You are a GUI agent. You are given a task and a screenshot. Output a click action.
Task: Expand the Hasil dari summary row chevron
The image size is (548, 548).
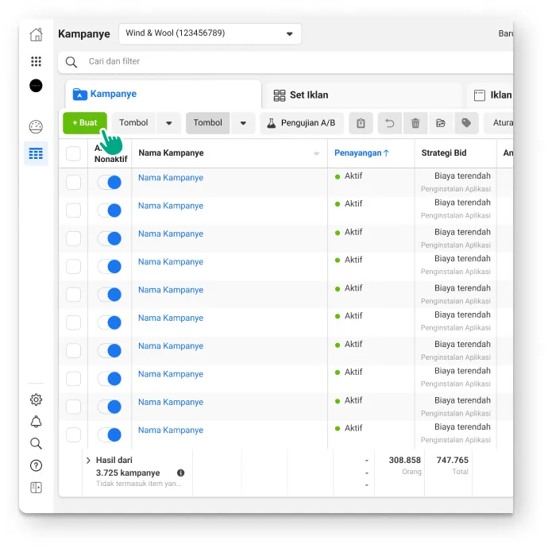pos(88,461)
